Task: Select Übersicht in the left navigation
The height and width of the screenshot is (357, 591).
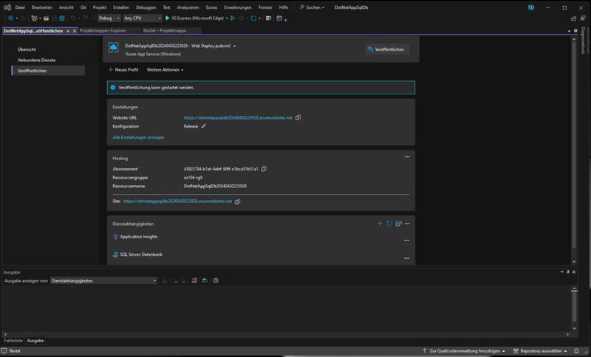Action: coord(27,49)
